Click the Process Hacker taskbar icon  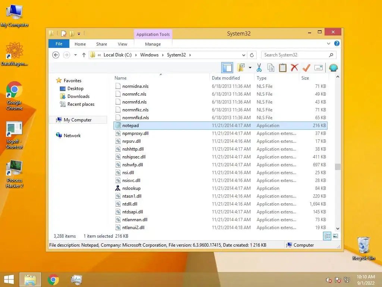coord(76,280)
